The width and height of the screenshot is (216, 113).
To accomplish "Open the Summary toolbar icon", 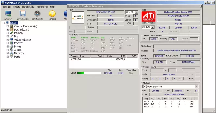I will [x=8, y=14].
